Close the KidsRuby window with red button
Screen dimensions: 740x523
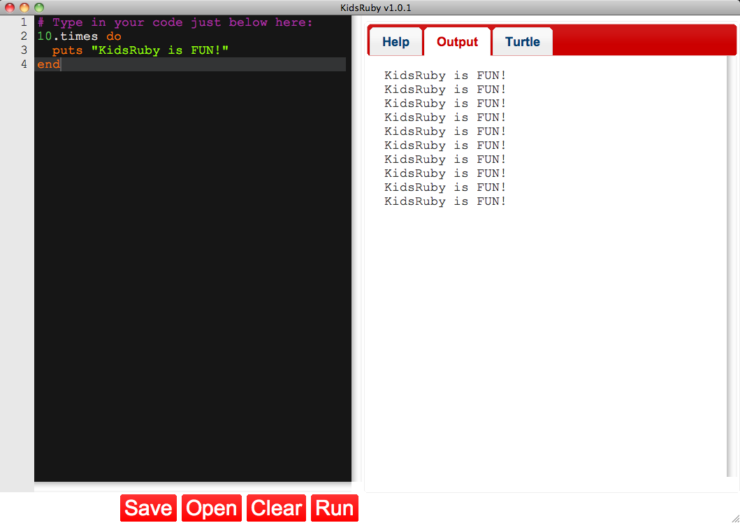tap(10, 8)
